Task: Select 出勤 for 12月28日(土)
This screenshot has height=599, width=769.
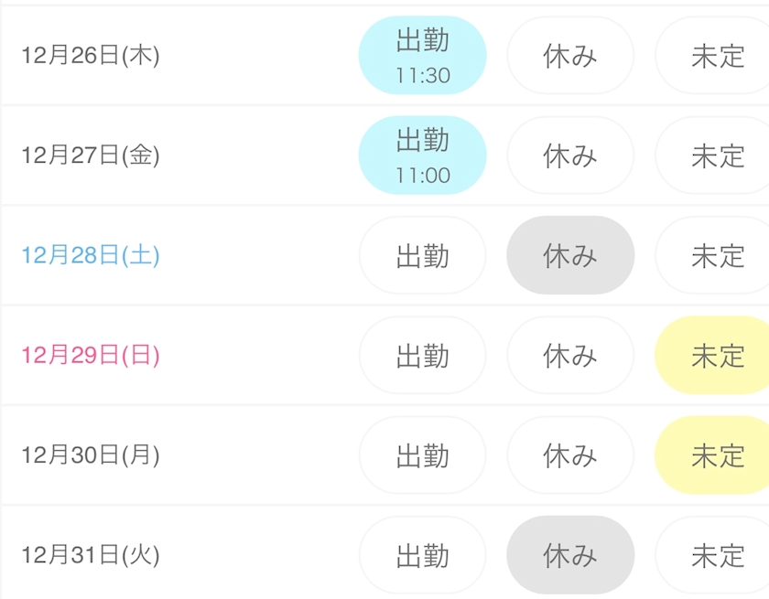Action: coord(422,255)
